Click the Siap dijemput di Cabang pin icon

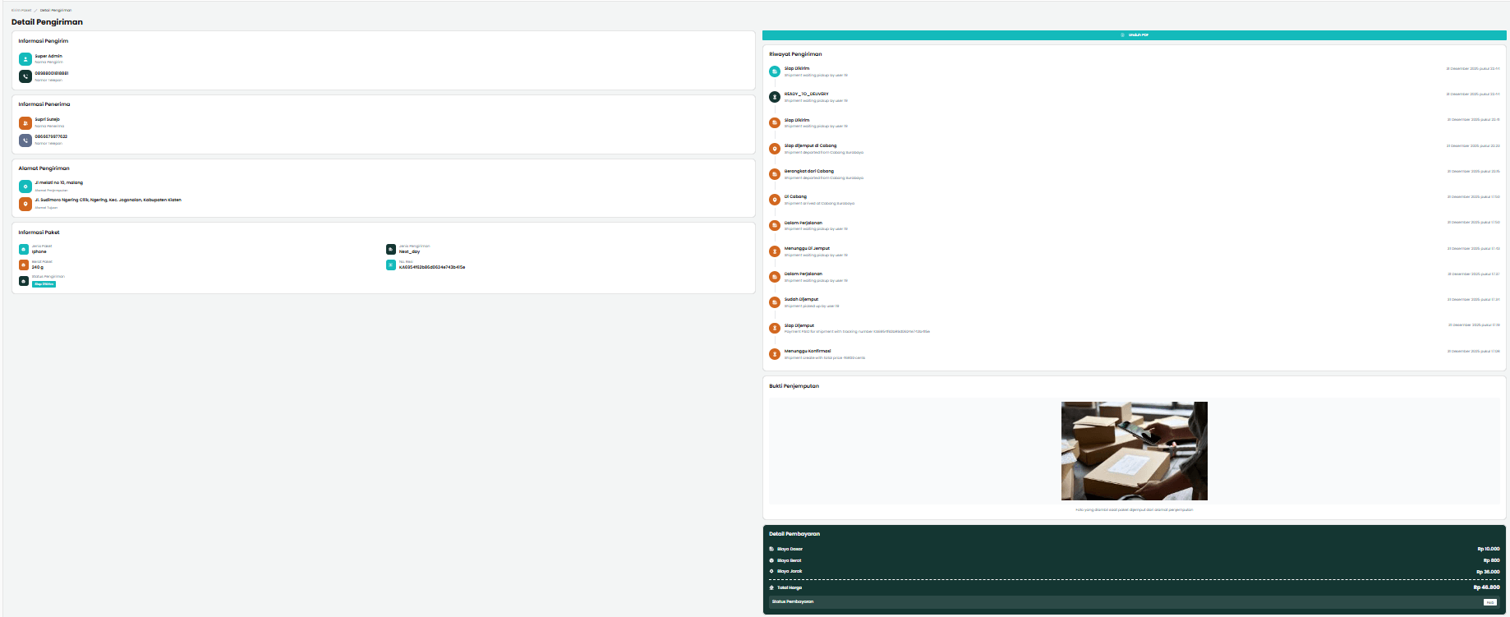pyautogui.click(x=775, y=149)
